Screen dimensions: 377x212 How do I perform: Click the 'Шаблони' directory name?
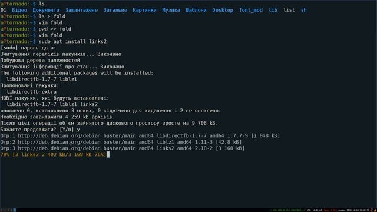(196, 10)
